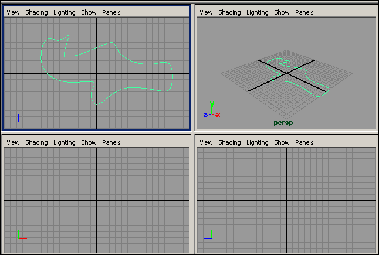Click the red-blue axis indicator in top-left viewport

click(22, 118)
